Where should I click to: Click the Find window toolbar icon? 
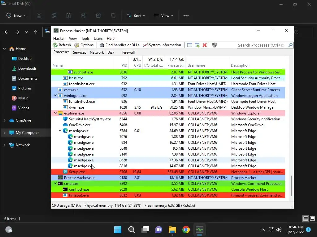coord(189,45)
